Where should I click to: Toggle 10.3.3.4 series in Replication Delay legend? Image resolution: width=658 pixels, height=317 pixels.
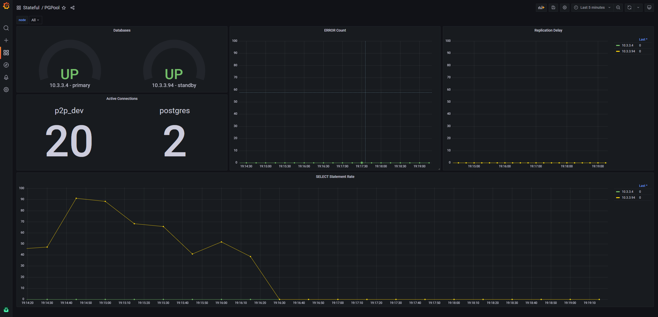coord(627,45)
